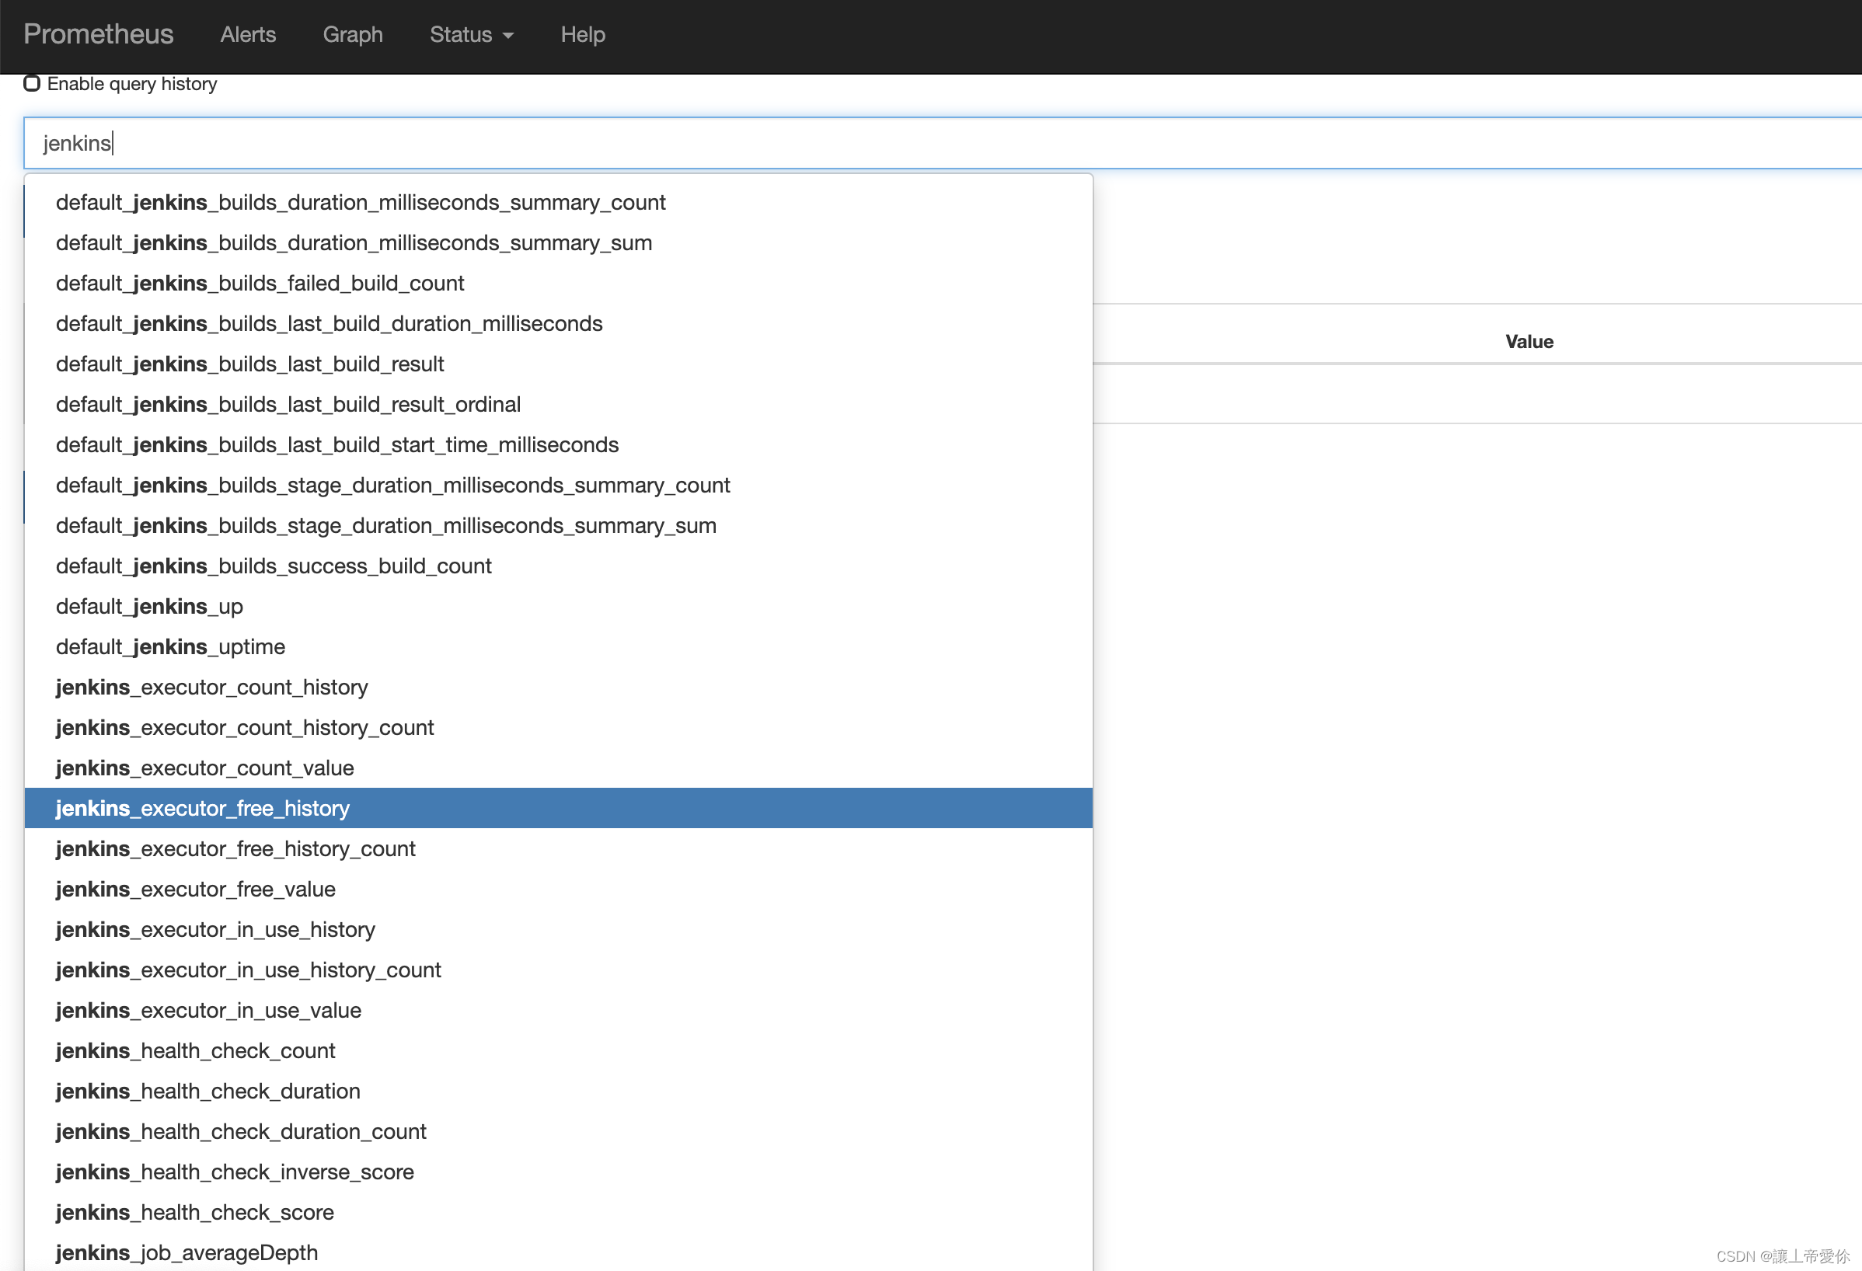Viewport: 1862px width, 1271px height.
Task: Focus the expression input containing jenkins
Action: (942, 142)
